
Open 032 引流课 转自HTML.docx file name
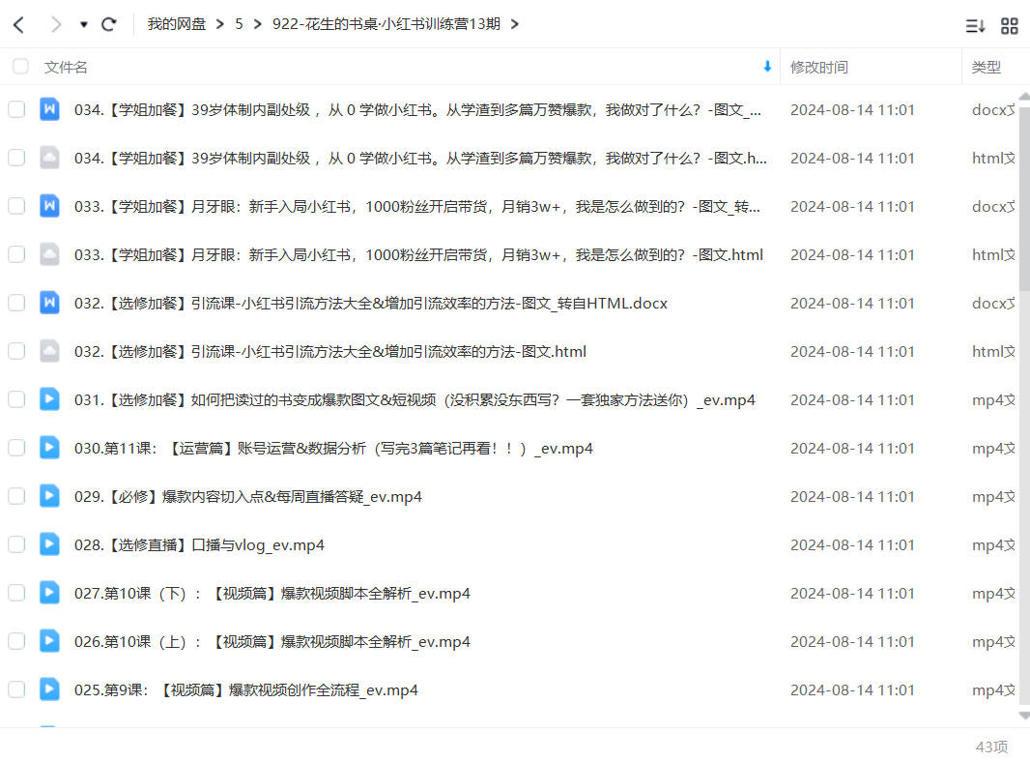[x=370, y=303]
